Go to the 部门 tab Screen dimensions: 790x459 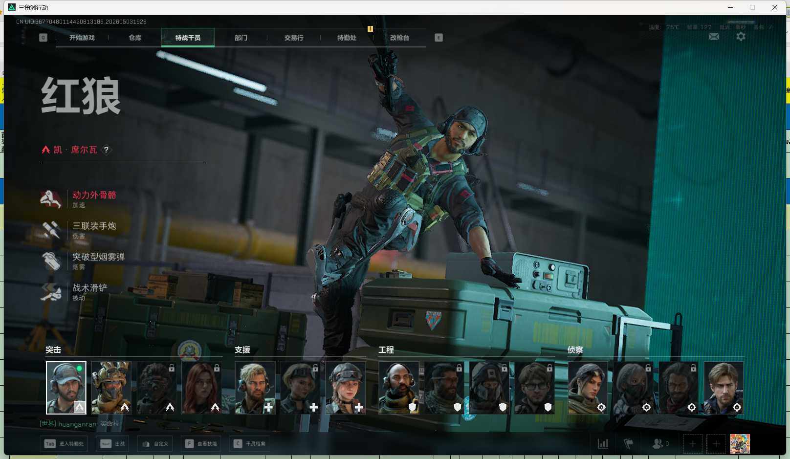click(241, 38)
